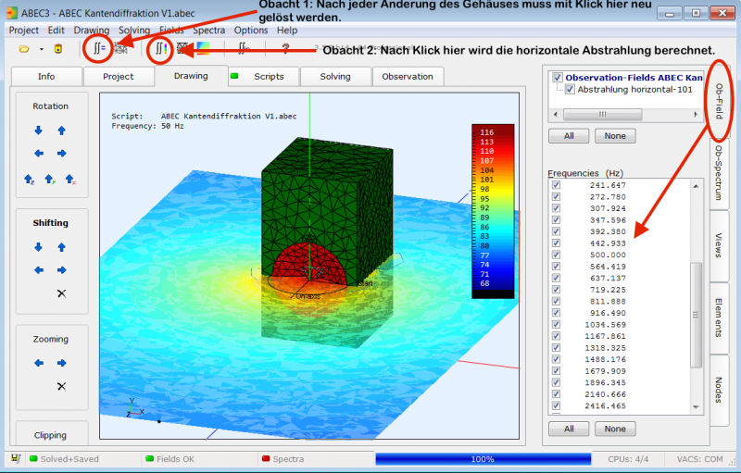Align the view to the Y axis
This screenshot has height=473, width=741.
click(50, 180)
